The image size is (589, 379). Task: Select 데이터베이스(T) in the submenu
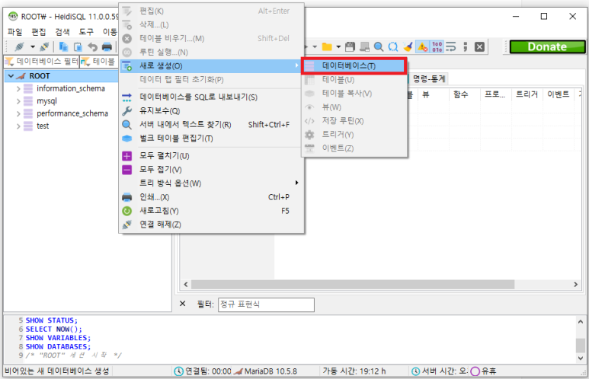(354, 66)
